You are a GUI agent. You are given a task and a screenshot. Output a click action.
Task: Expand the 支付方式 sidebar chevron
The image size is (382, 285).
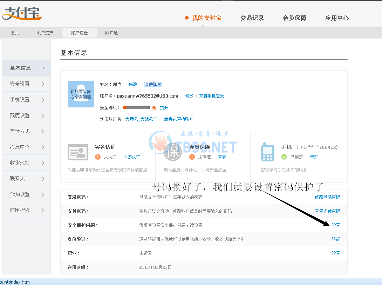(43, 132)
